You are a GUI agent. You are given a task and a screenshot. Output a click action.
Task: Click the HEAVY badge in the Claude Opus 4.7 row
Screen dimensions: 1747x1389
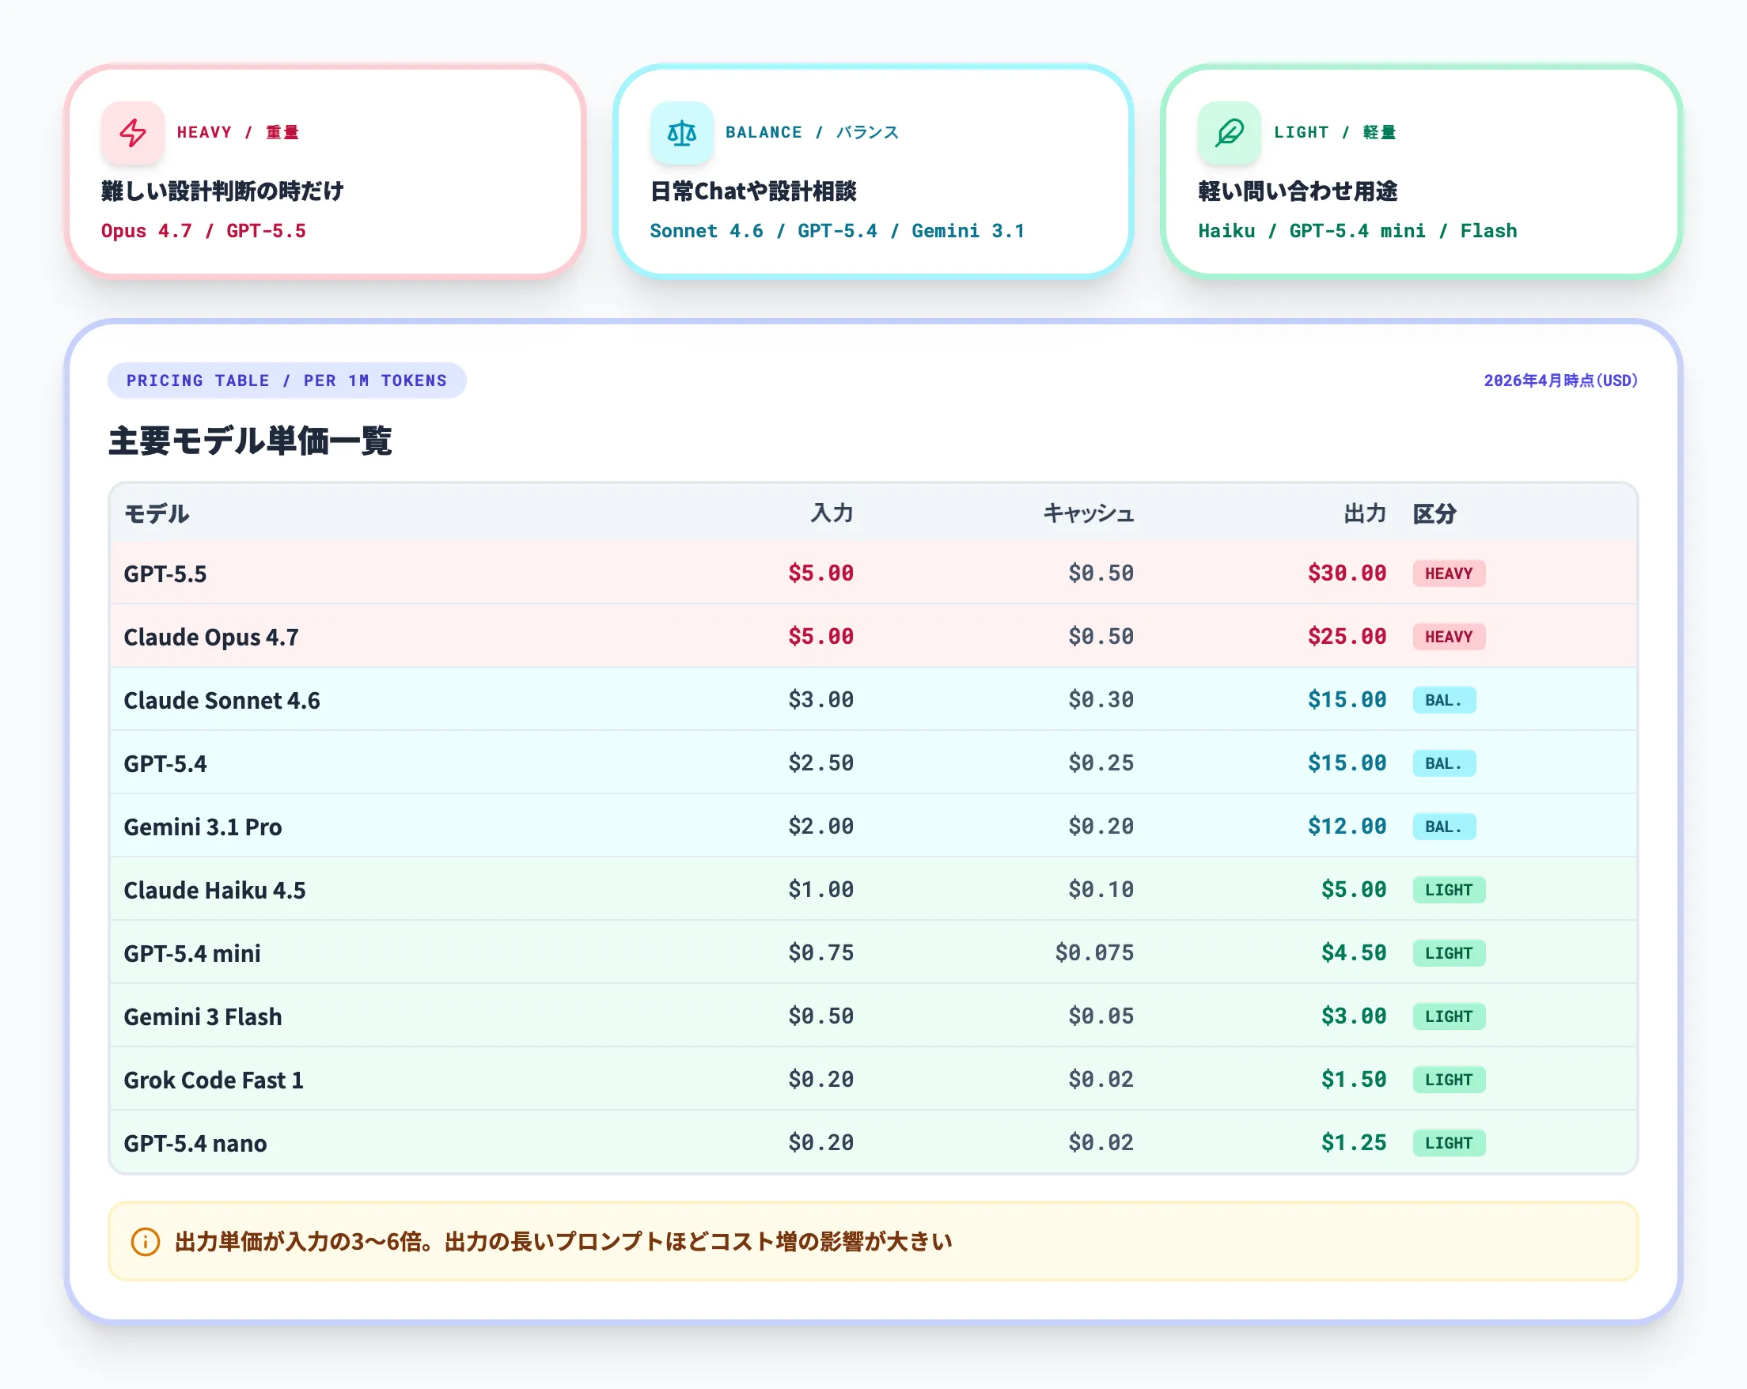point(1449,637)
